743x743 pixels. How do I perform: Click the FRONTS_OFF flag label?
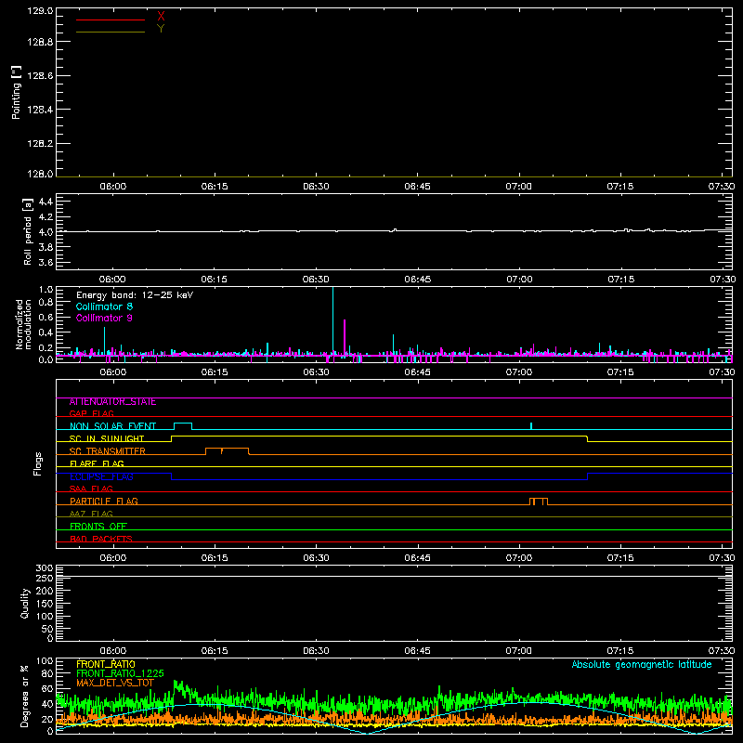pos(98,527)
